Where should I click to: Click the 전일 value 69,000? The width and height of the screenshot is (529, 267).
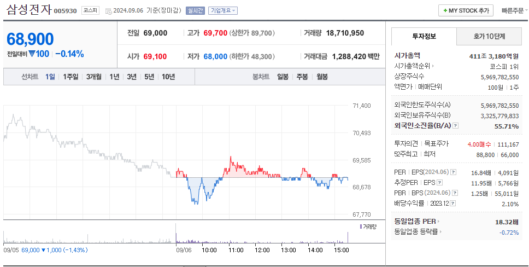pos(155,33)
